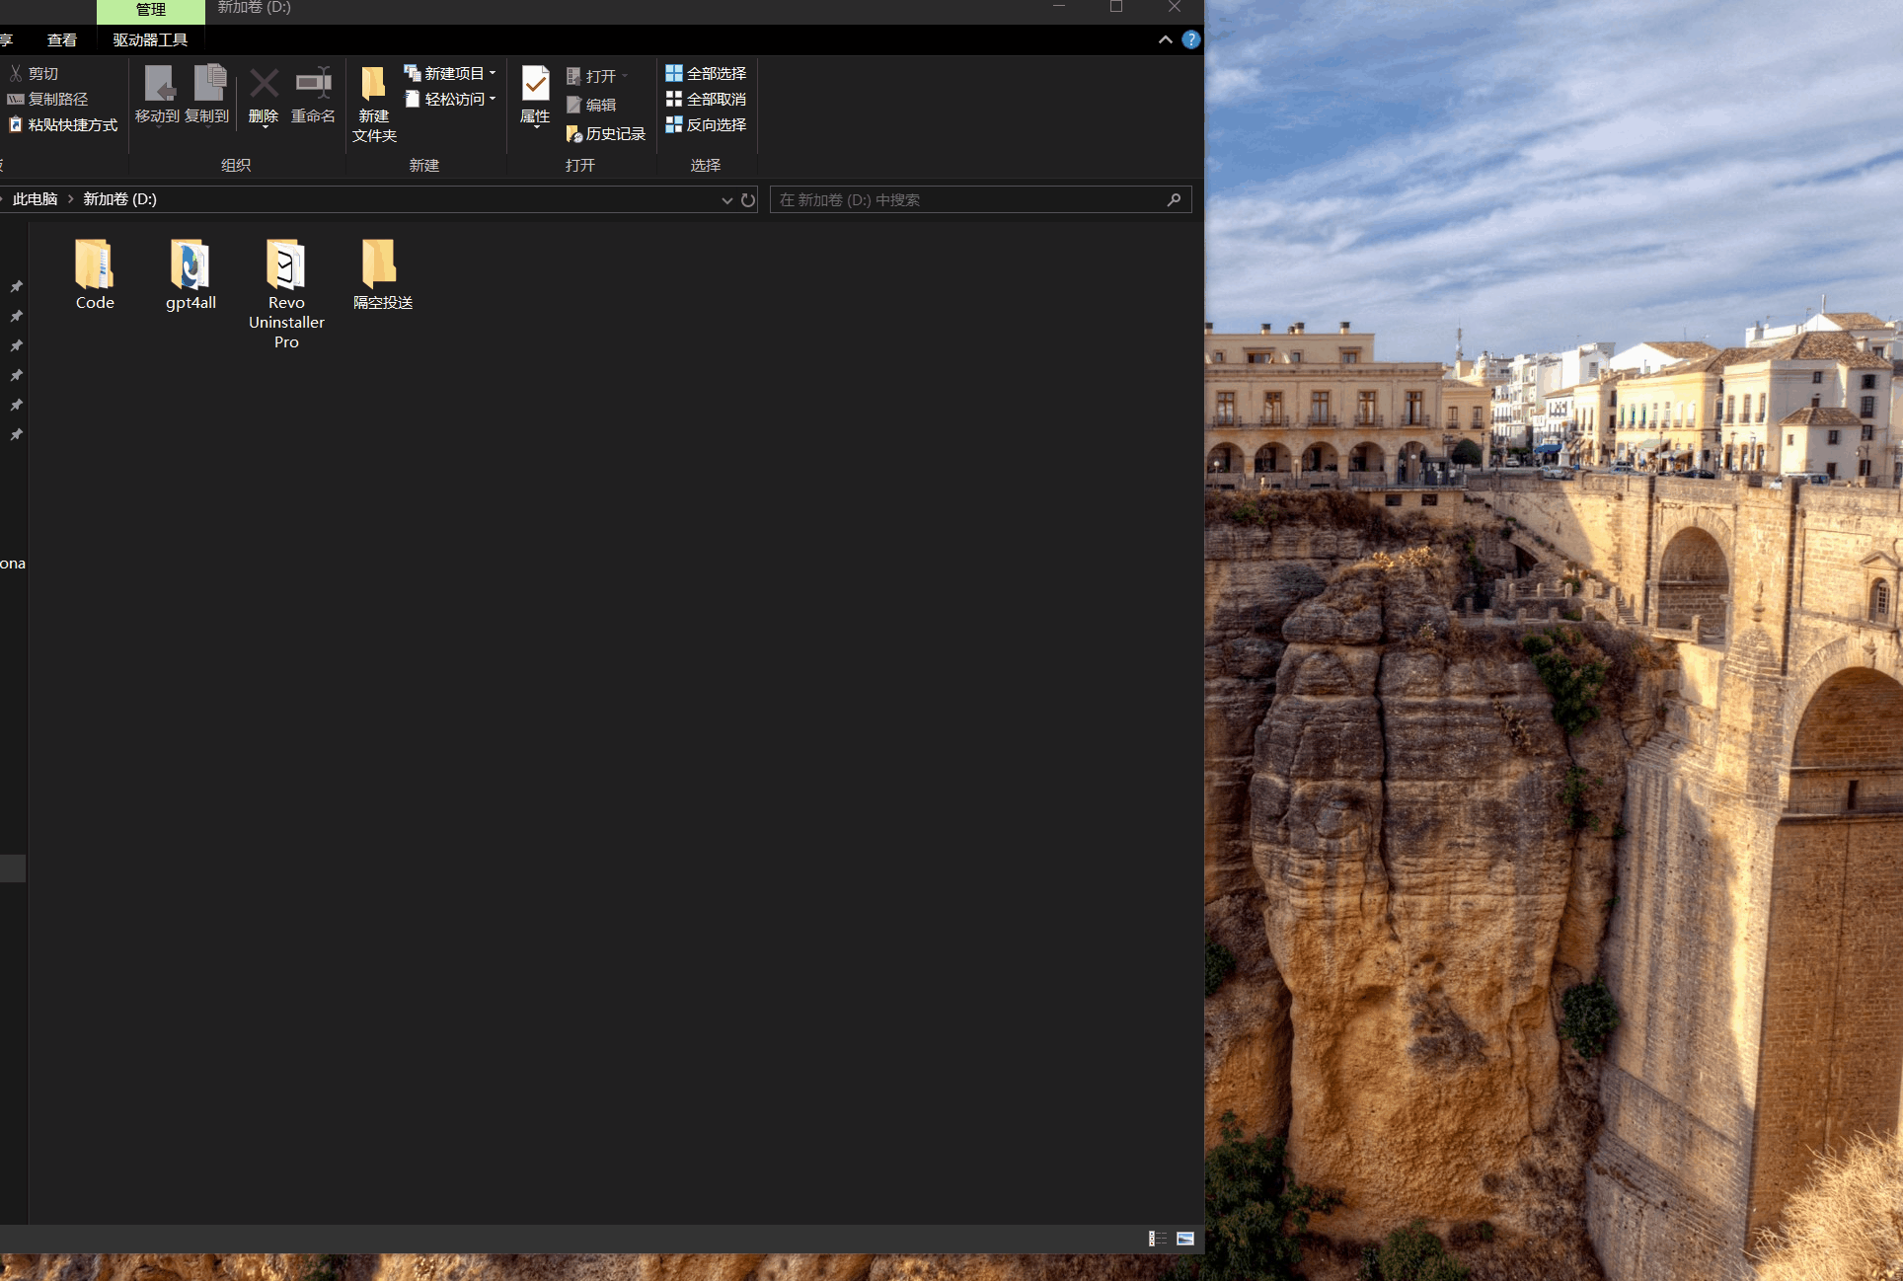The image size is (1903, 1281).
Task: Open the address bar history dropdown chevron
Action: click(726, 200)
